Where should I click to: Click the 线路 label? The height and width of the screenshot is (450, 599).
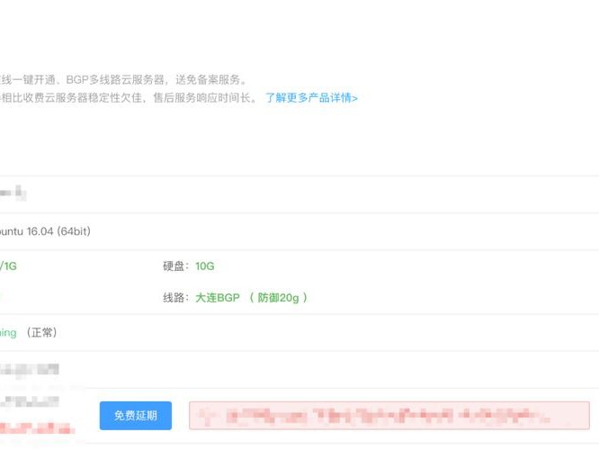pos(176,298)
